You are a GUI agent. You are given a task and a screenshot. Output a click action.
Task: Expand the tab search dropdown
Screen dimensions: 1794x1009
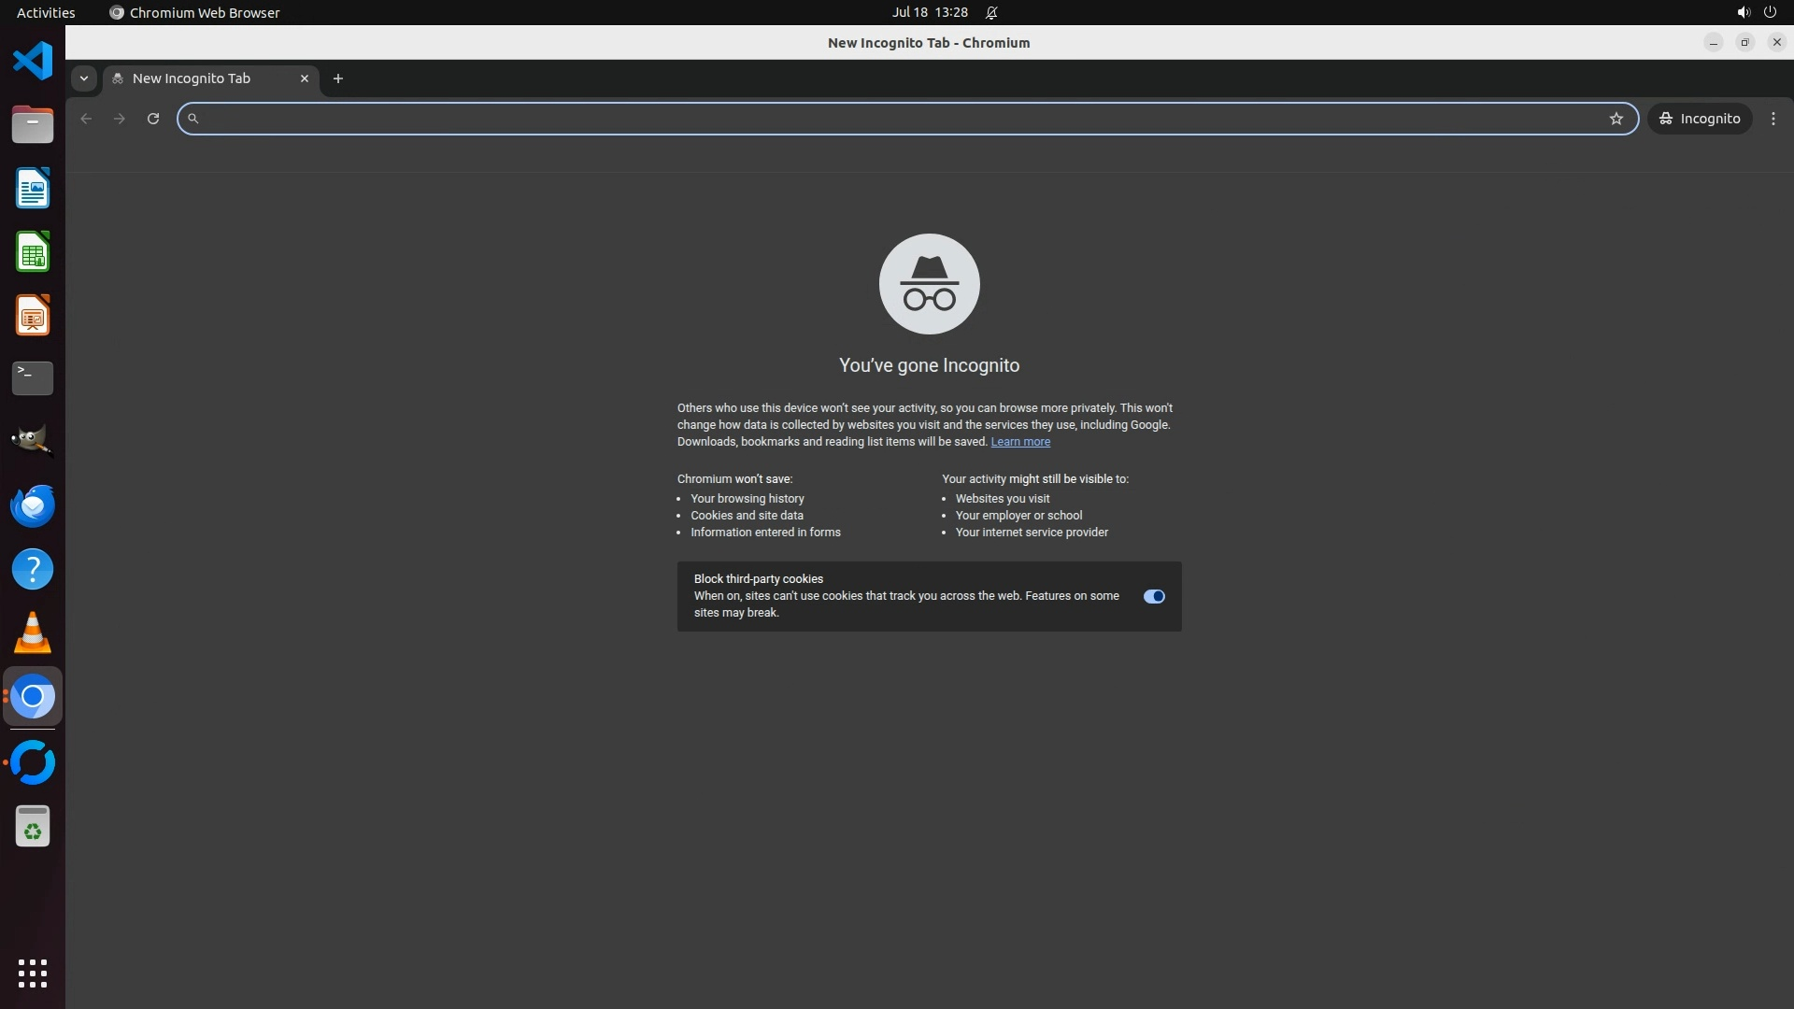pyautogui.click(x=84, y=78)
